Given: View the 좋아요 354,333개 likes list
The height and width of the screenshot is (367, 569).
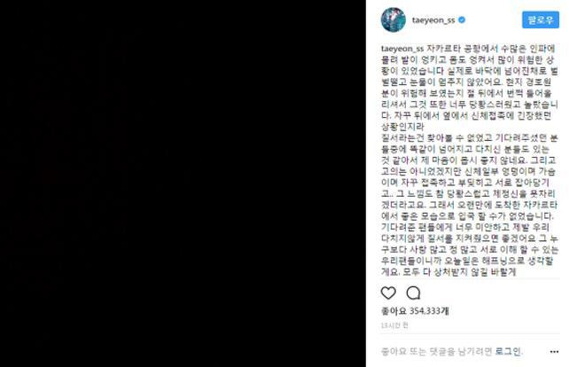Looking at the screenshot, I should pos(415,311).
